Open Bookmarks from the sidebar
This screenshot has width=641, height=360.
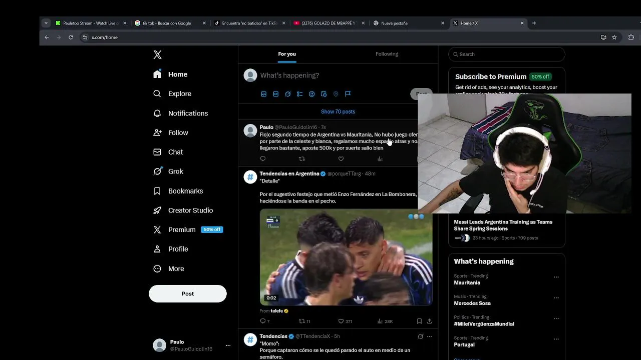coord(178,191)
